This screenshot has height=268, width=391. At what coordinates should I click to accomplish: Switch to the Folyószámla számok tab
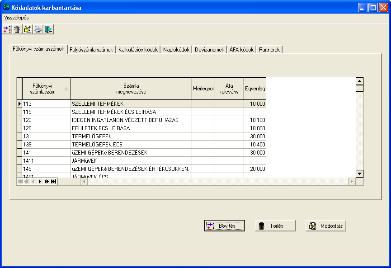[91, 50]
